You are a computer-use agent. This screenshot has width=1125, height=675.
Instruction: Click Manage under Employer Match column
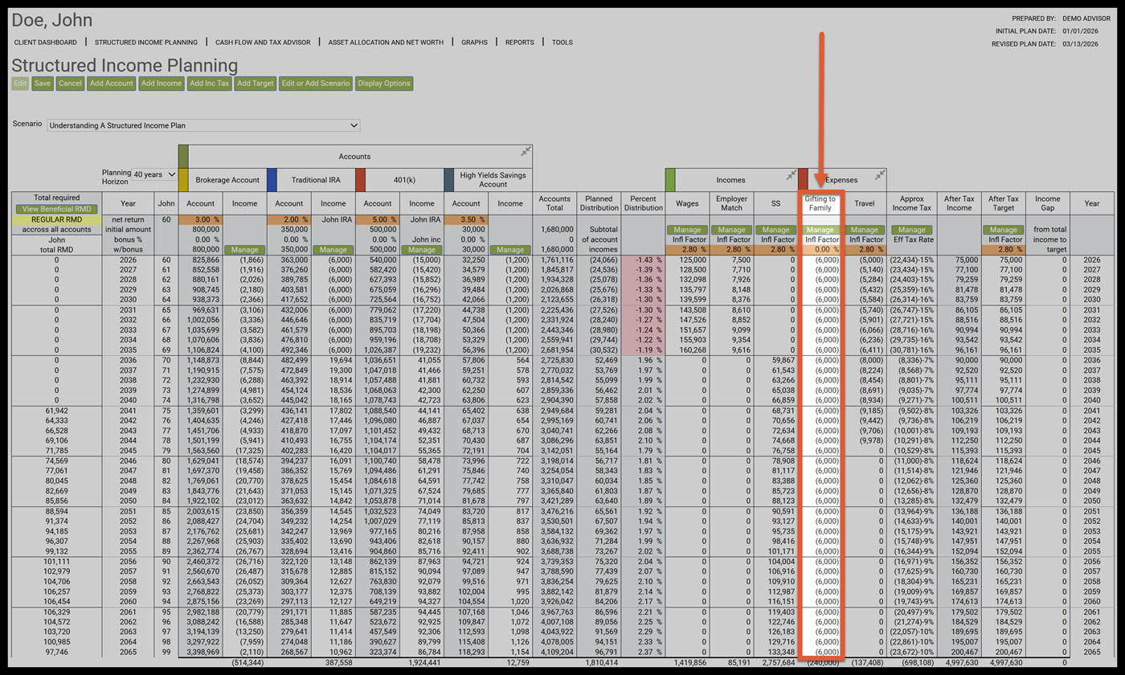[732, 230]
